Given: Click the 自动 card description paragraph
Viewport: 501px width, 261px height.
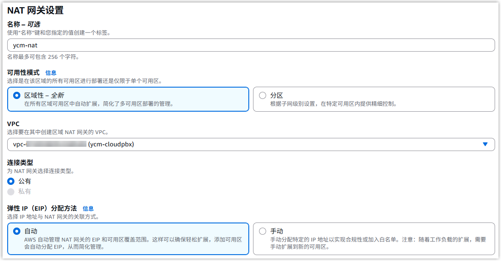Looking at the screenshot, I should tap(133, 243).
